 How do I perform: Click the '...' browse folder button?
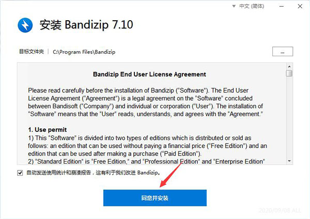click(x=283, y=52)
